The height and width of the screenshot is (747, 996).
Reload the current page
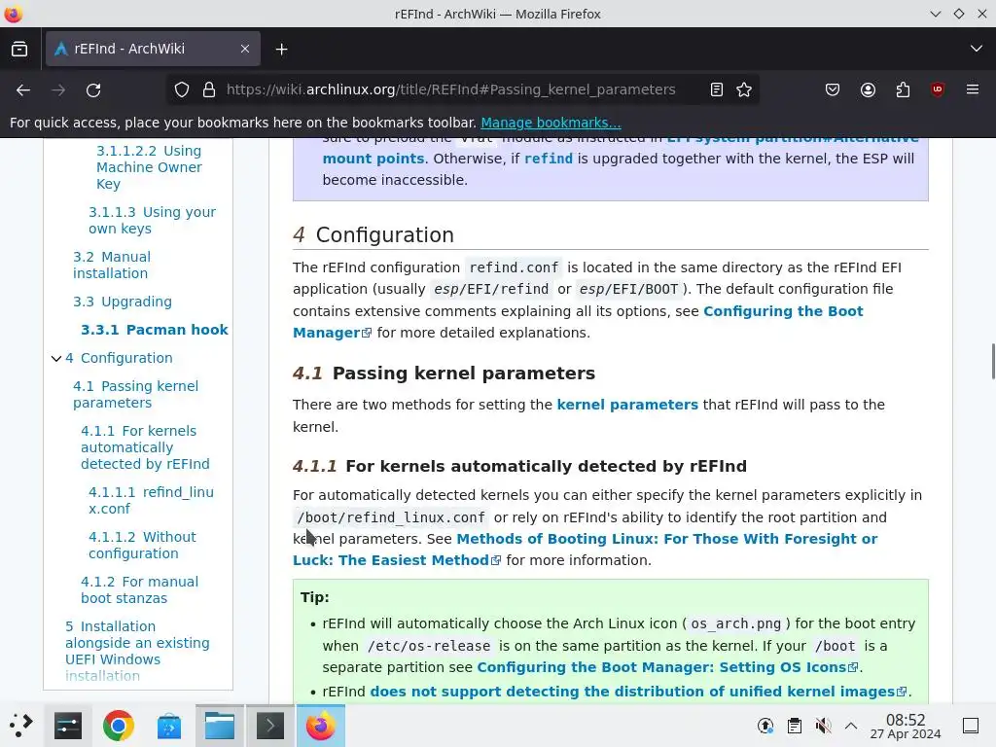(x=93, y=90)
